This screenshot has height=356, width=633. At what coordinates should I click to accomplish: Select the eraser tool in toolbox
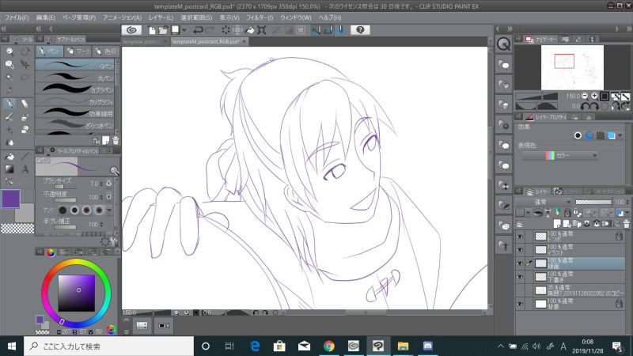point(25,104)
